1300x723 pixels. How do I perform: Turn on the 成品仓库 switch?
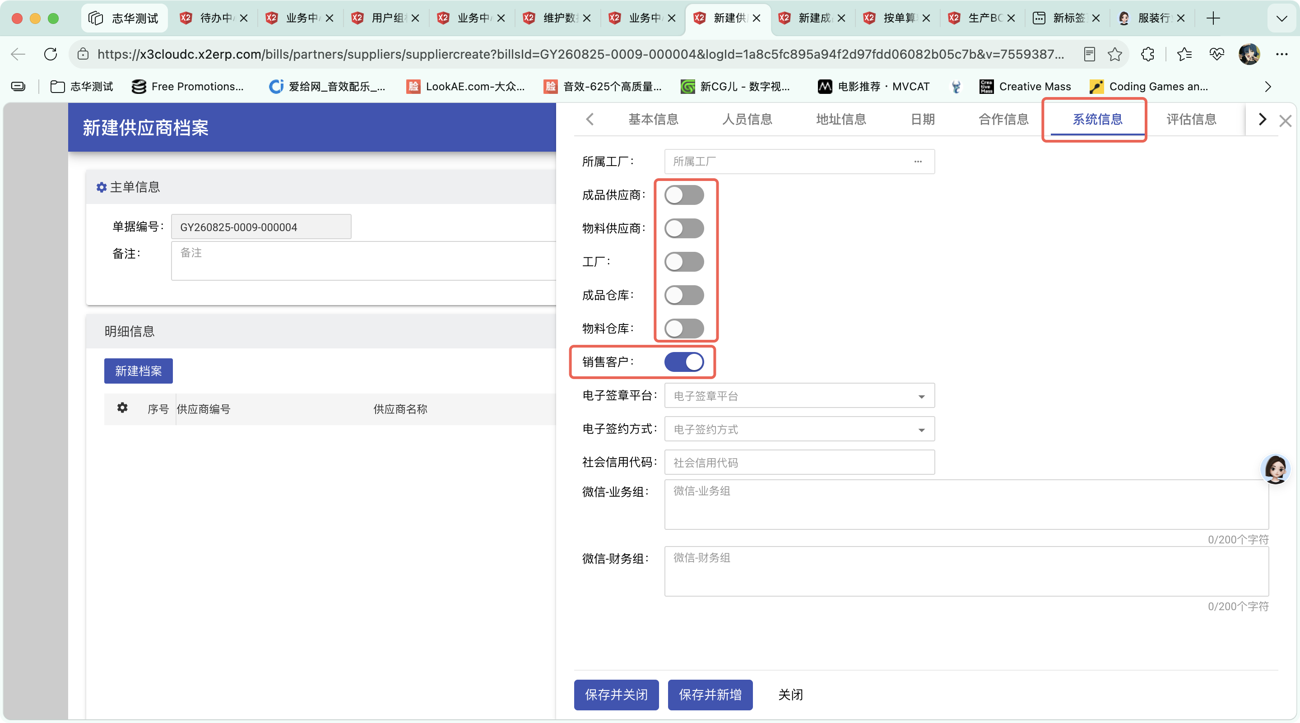(684, 295)
